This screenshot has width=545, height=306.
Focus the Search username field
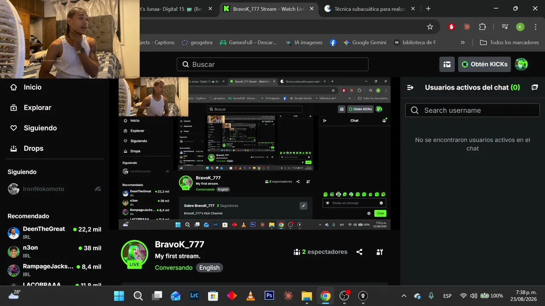point(473,110)
